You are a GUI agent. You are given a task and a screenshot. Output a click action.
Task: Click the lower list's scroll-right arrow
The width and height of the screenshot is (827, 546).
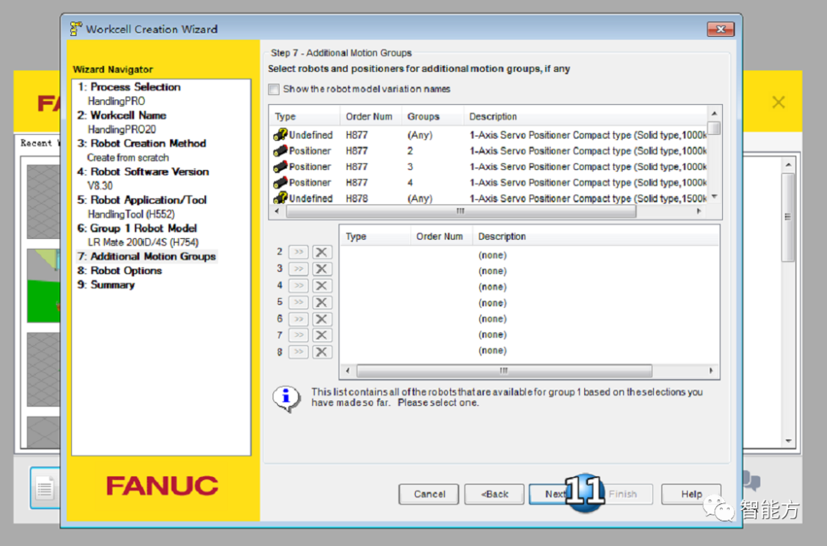(711, 371)
